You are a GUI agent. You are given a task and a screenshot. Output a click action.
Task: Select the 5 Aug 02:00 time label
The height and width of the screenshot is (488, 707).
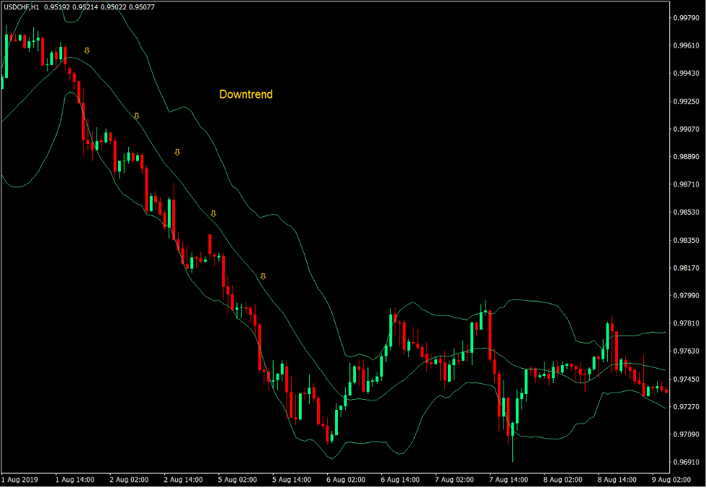click(x=237, y=479)
